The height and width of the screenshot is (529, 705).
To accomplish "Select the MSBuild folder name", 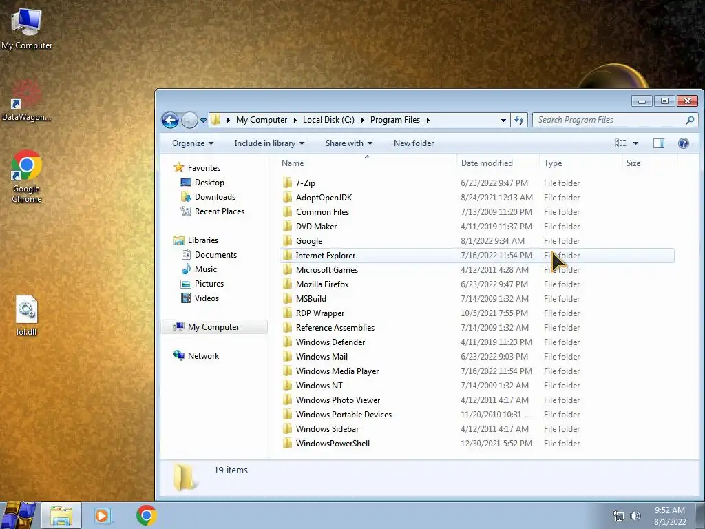I will [311, 299].
